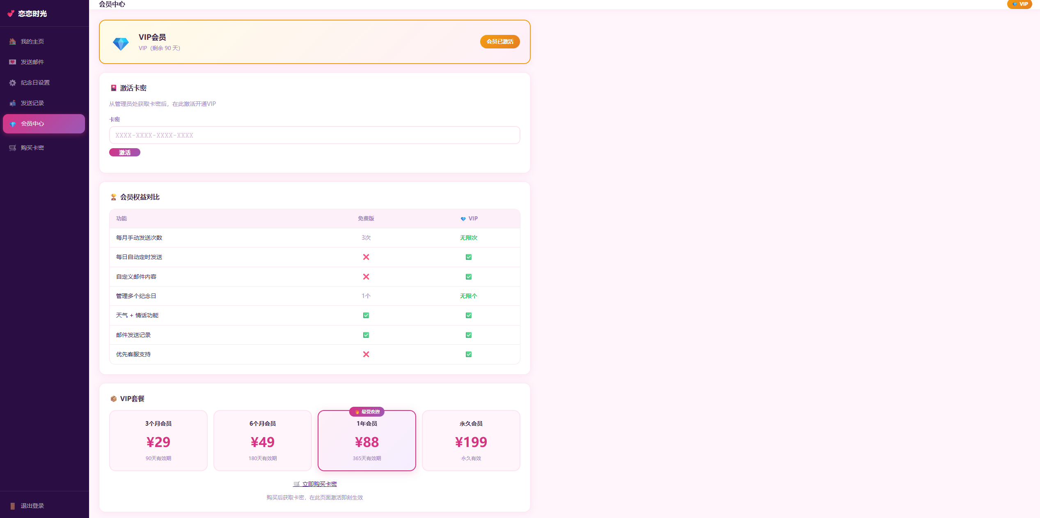This screenshot has width=1040, height=518.
Task: Open 我的主页 house icon in sidebar
Action: click(13, 41)
